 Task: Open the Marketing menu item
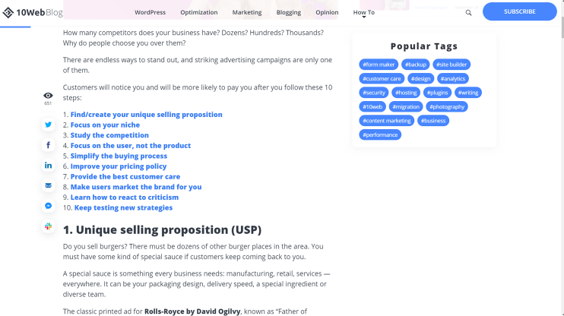tap(247, 12)
